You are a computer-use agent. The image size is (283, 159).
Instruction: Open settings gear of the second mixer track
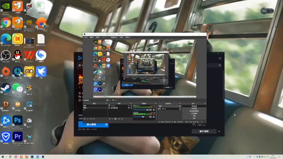(154, 117)
